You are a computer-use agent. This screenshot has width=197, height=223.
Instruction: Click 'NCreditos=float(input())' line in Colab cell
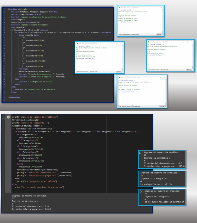pyautogui.click(x=26, y=120)
